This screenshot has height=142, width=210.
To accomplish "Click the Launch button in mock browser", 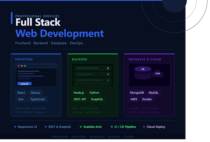I will (x=24, y=84).
